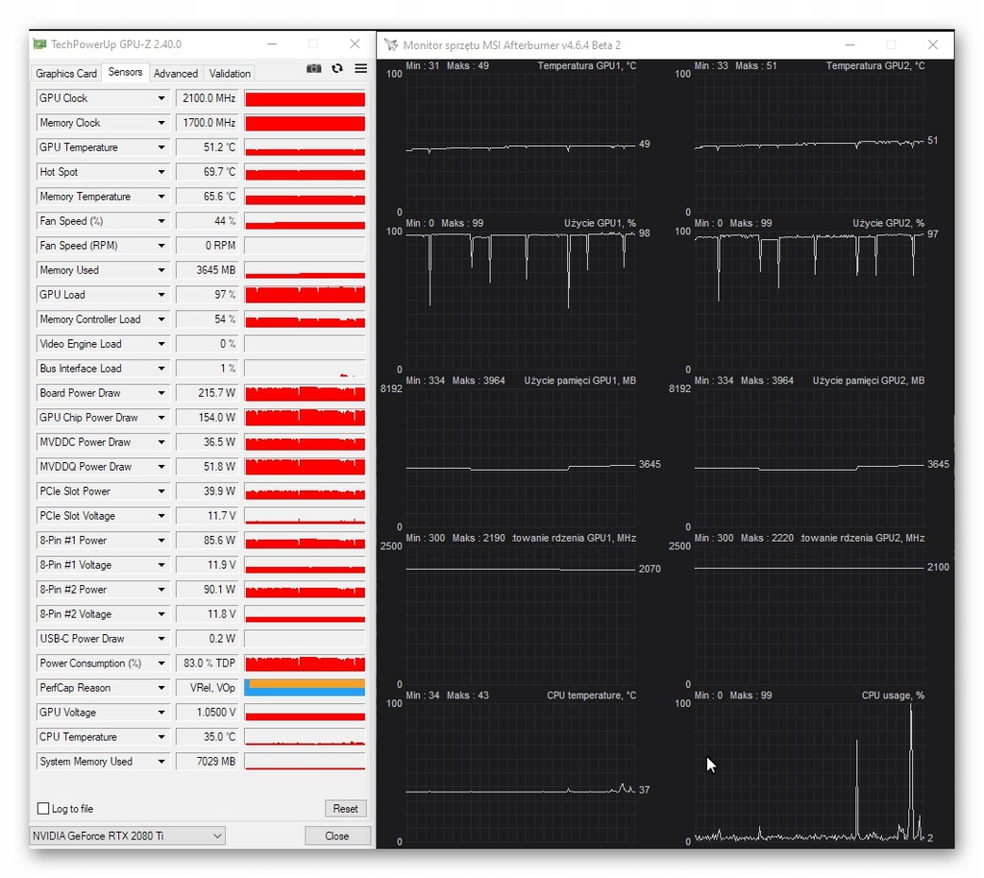Click the Hot Spot value 69.7 °C
The image size is (984, 878).
pyautogui.click(x=208, y=172)
